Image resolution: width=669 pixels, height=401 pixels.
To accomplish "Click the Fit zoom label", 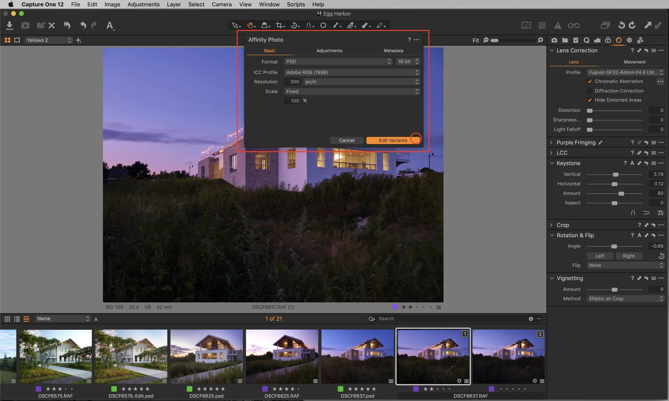I will tap(476, 40).
